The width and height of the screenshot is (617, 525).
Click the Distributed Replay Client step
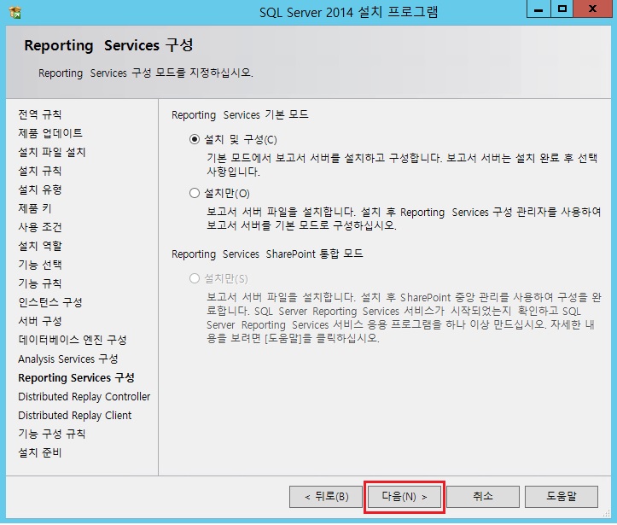point(75,416)
